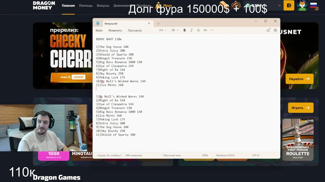Image resolution: width=325 pixels, height=182 pixels.
Task: Click the line 9)The Dog House 240
Action: pyautogui.click(x=112, y=127)
